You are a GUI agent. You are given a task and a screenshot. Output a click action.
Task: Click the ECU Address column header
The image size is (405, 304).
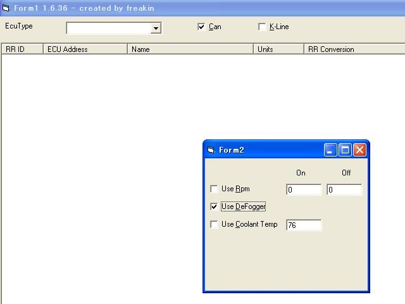pos(85,49)
